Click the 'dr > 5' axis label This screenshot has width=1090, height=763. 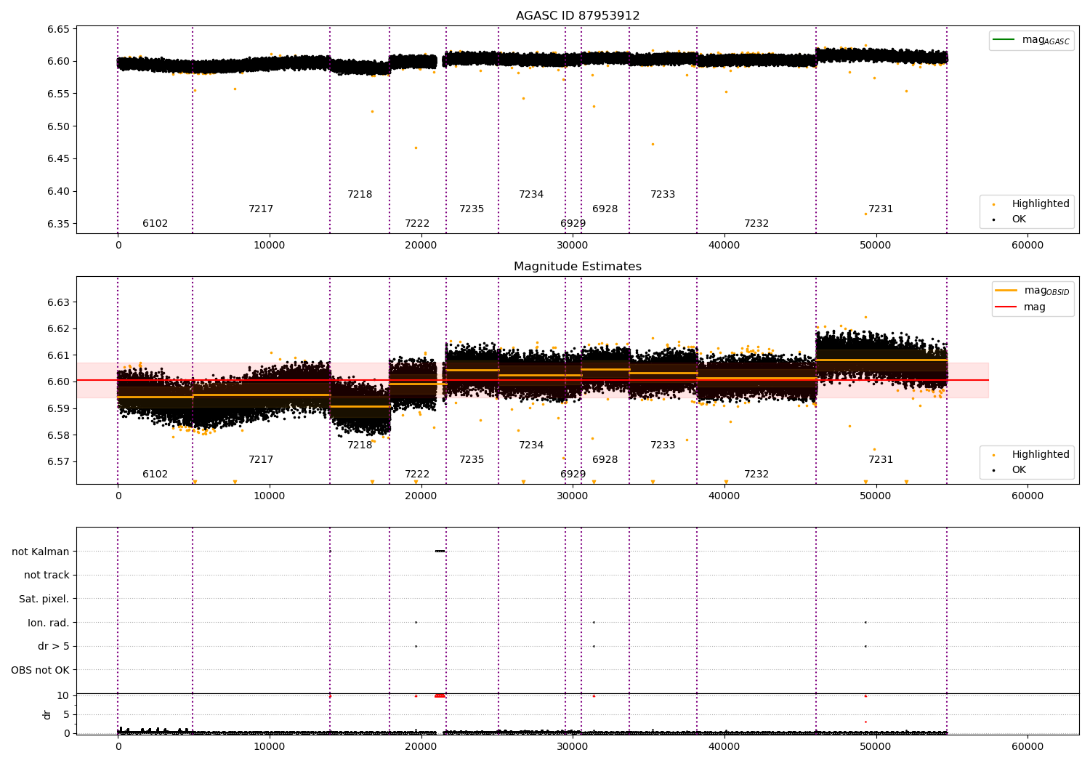(x=54, y=647)
